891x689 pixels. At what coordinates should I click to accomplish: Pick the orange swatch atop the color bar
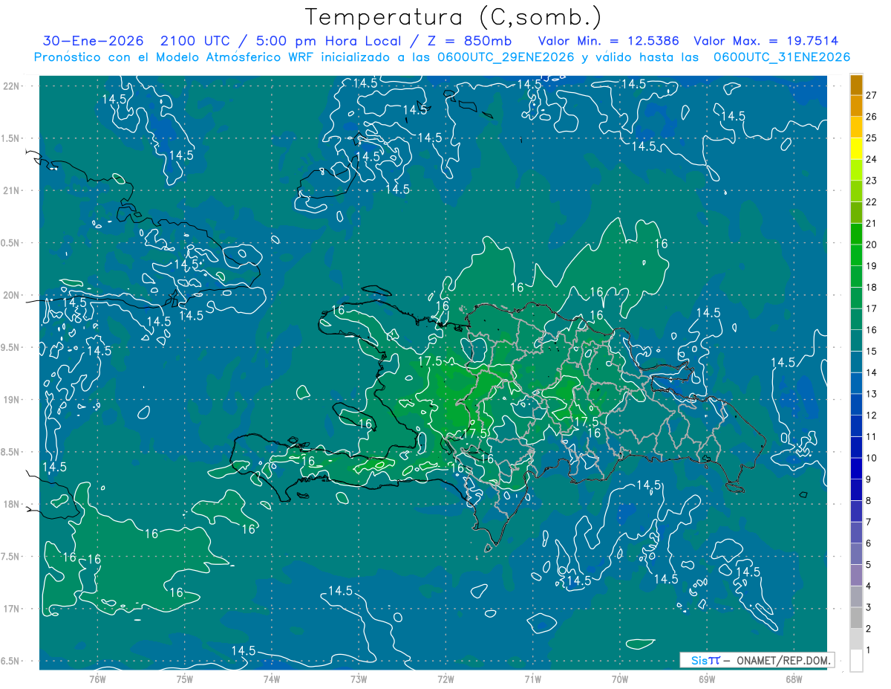tap(856, 85)
